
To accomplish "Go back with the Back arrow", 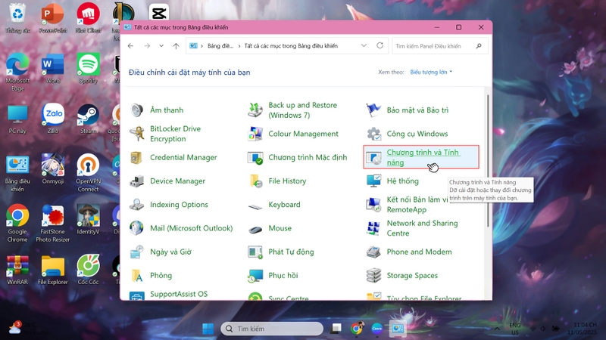I will point(130,46).
